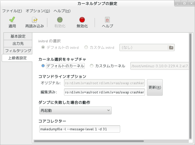Click the green checkmark Apply (適用) icon
The image size is (195, 145).
coord(12,20)
